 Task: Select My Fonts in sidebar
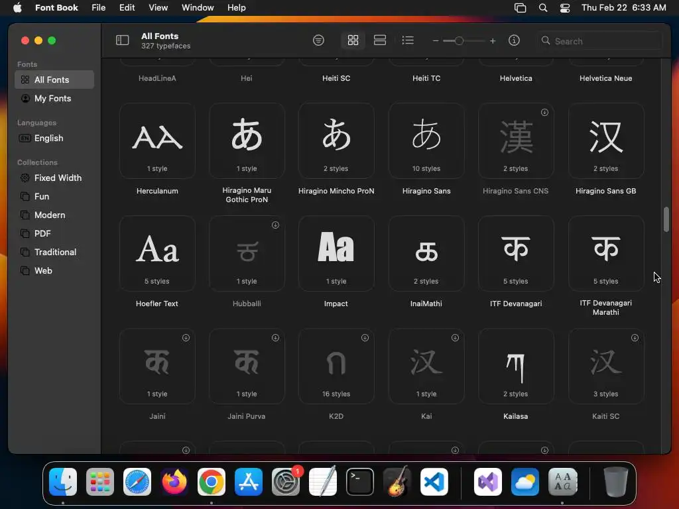click(54, 98)
